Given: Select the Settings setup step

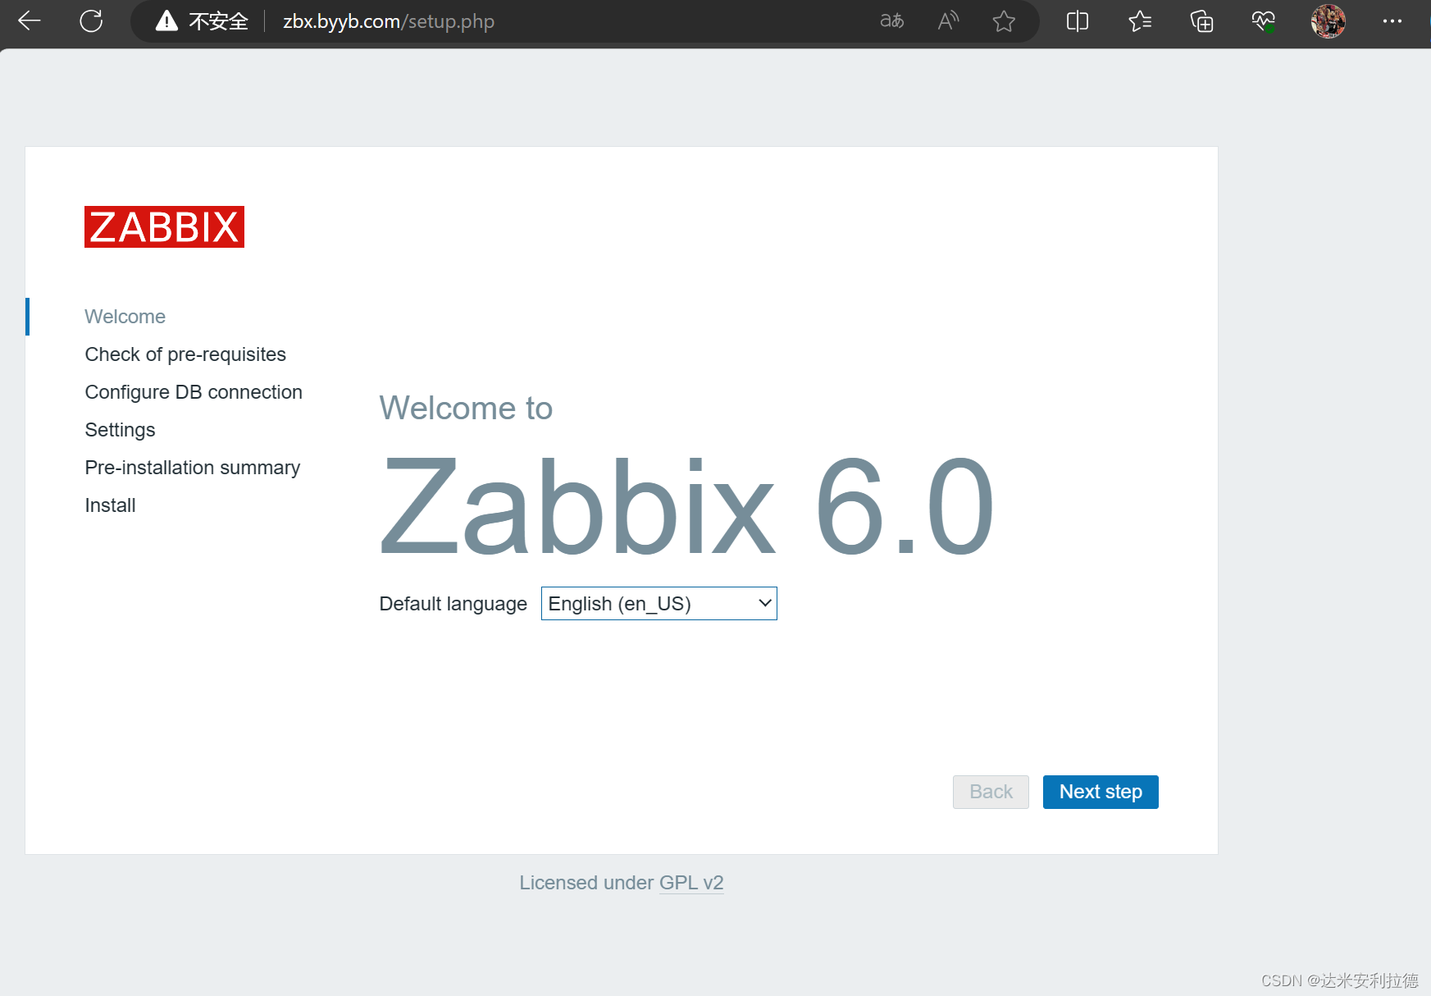Looking at the screenshot, I should tap(120, 430).
